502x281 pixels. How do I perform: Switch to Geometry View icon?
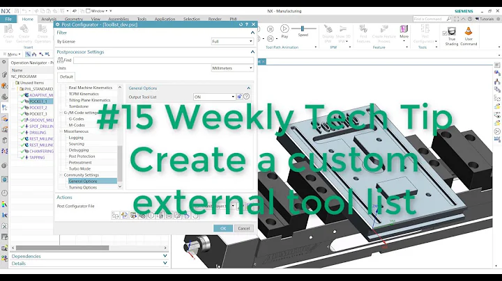(40, 54)
